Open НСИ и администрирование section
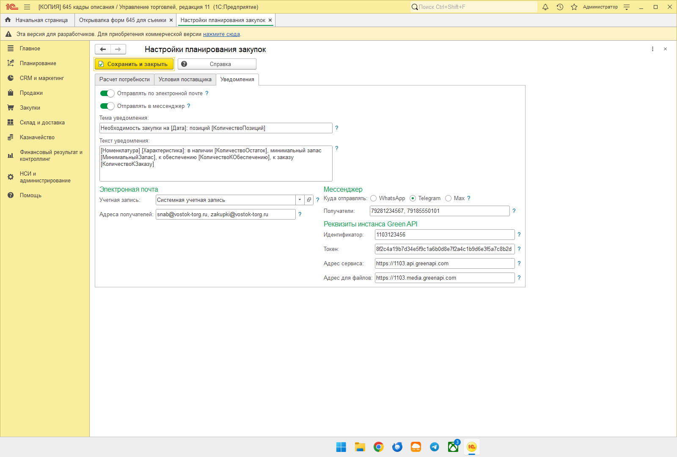677x457 pixels. coord(45,177)
